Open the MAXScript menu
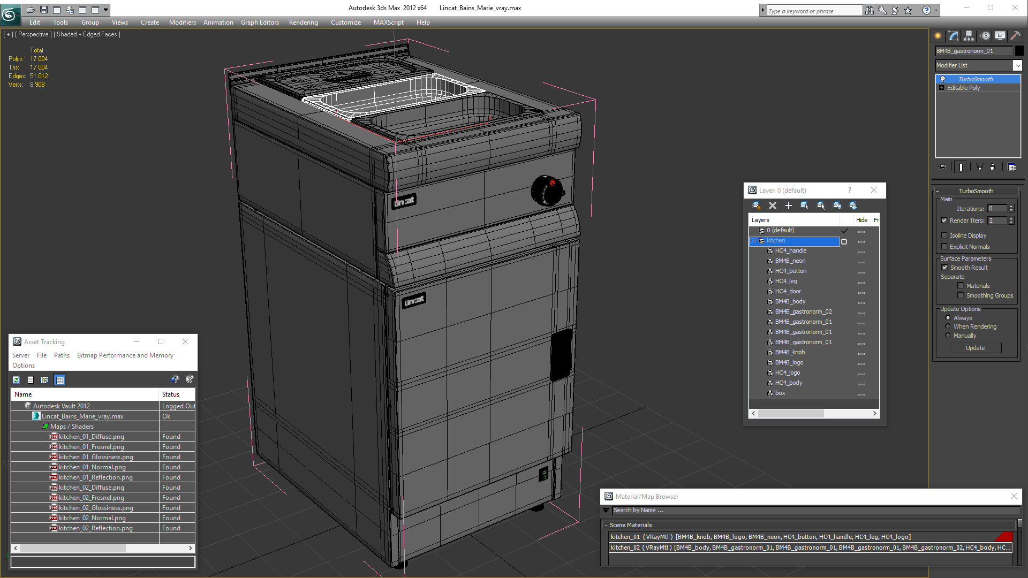The image size is (1028, 578). [x=388, y=22]
